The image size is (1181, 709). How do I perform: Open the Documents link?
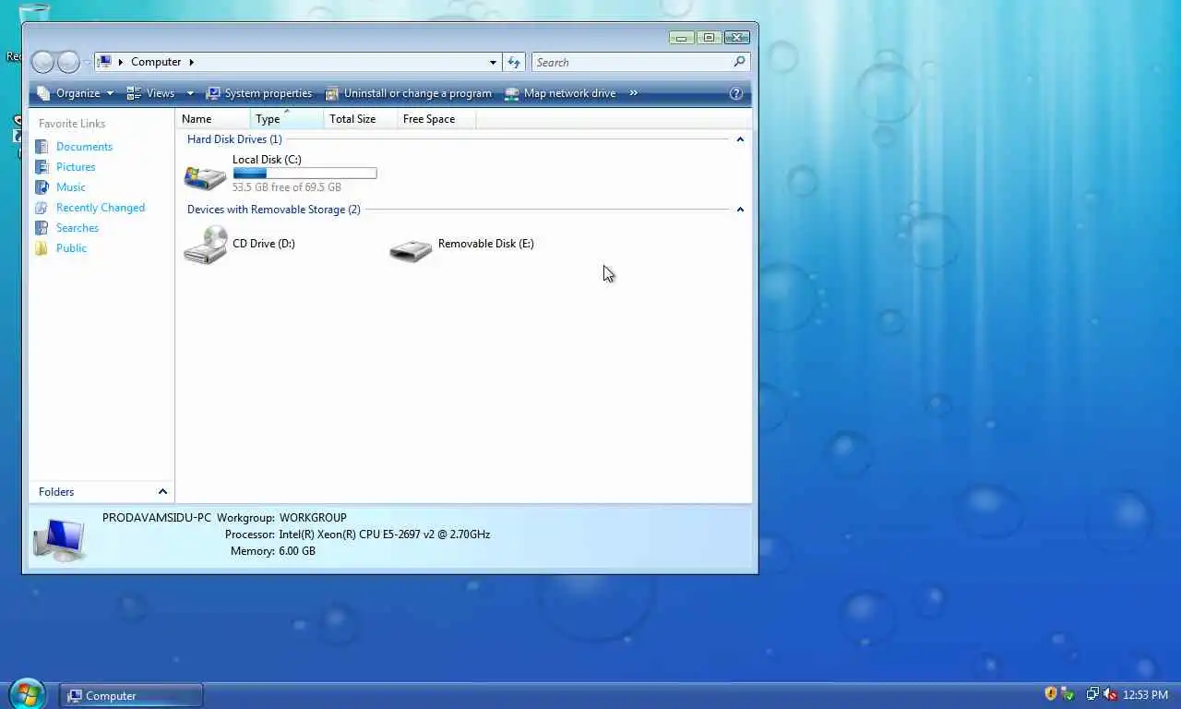84,147
